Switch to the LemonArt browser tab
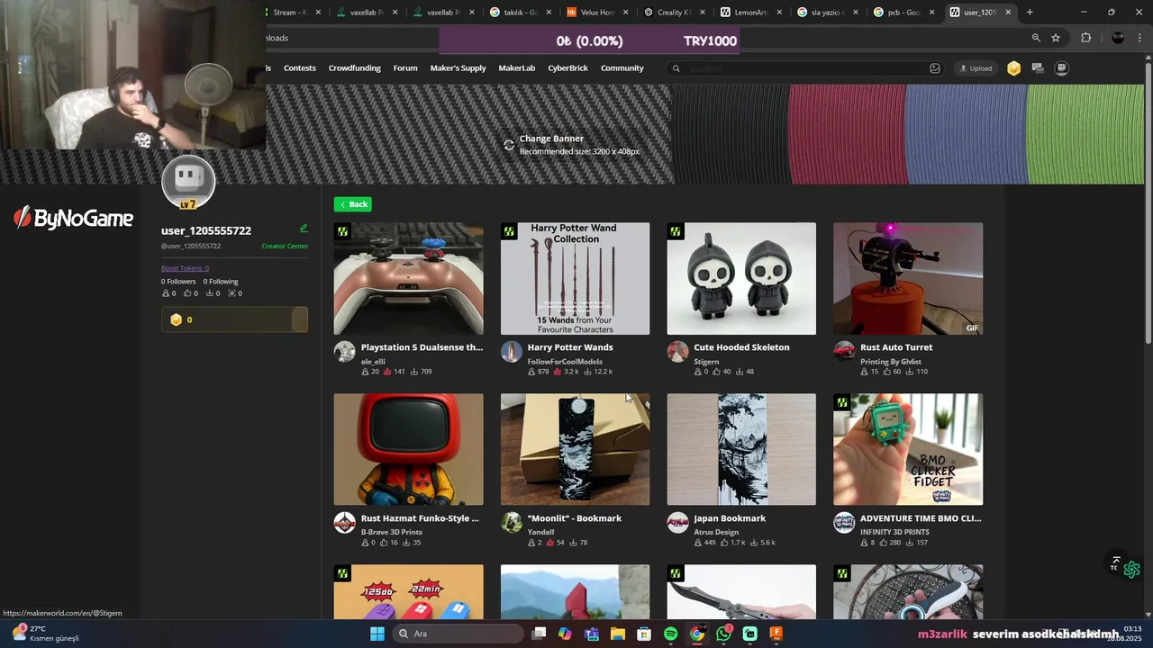The image size is (1153, 648). pos(752,13)
